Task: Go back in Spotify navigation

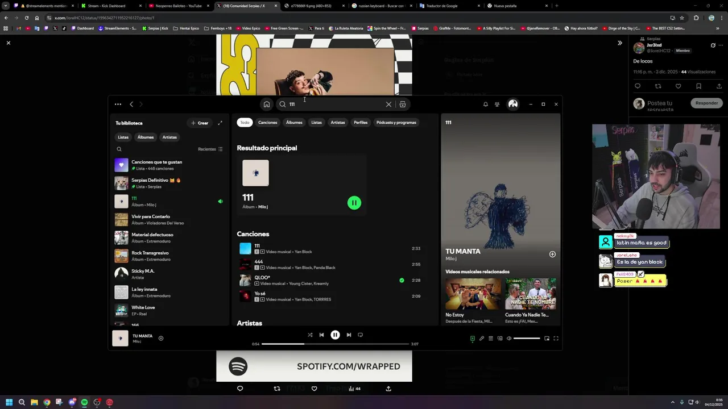Action: [x=131, y=104]
